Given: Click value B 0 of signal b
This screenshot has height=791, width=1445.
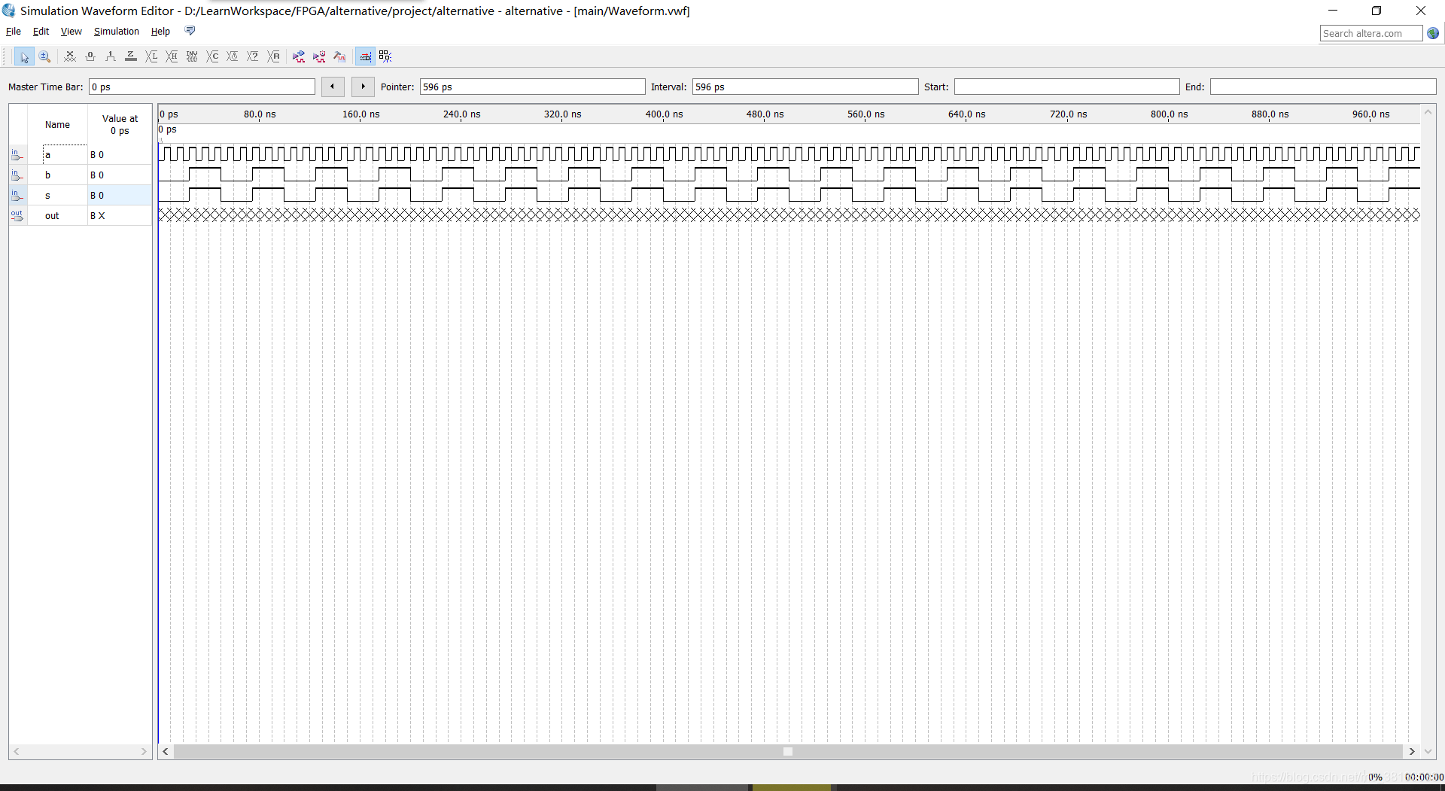Looking at the screenshot, I should click(97, 175).
